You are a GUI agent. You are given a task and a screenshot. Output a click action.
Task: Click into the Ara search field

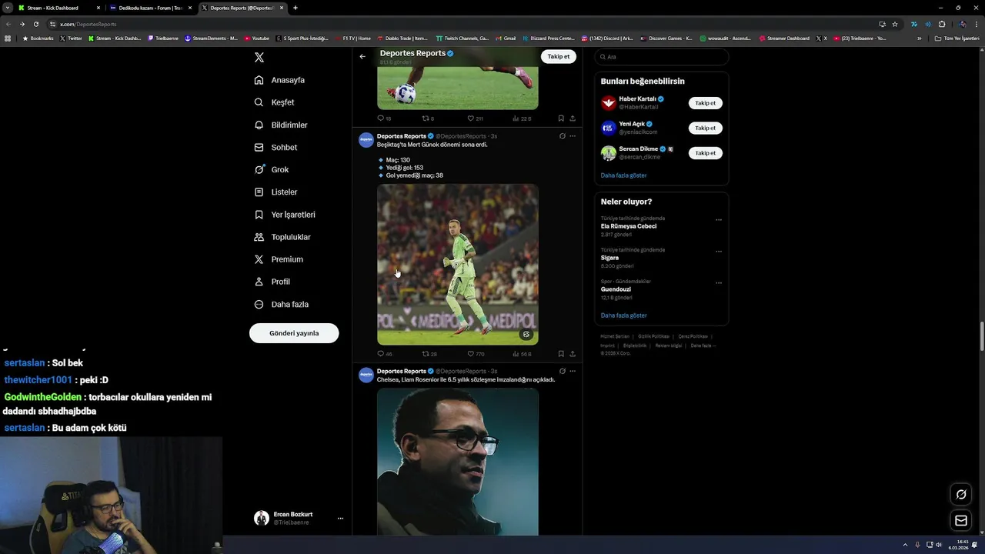(x=662, y=57)
